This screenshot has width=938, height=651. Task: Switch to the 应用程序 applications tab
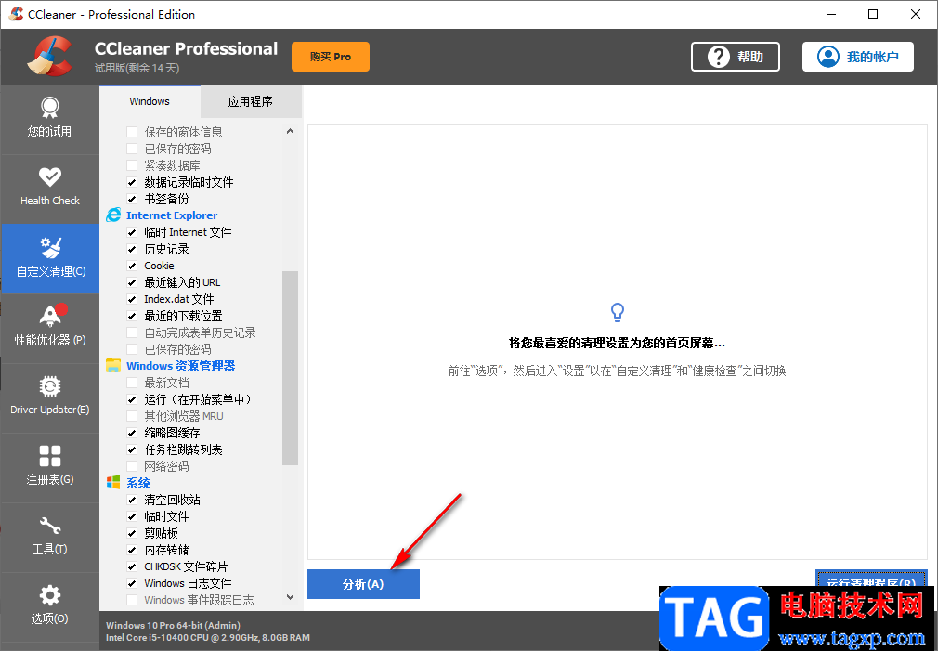(x=251, y=102)
